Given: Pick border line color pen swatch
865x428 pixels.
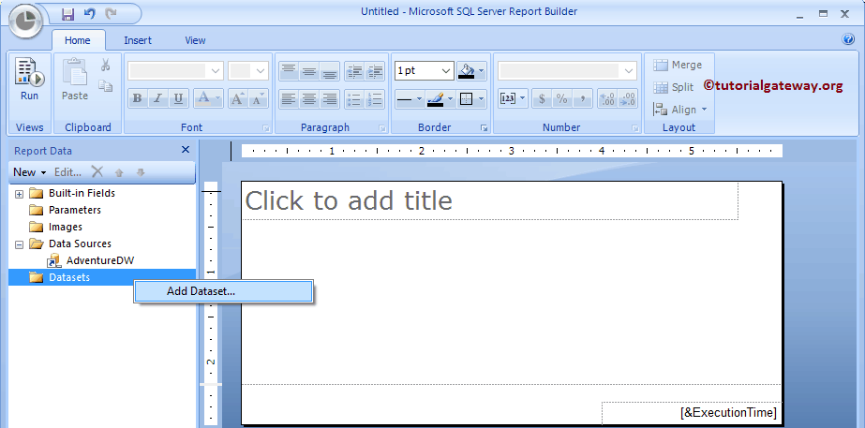Looking at the screenshot, I should click(x=436, y=99).
